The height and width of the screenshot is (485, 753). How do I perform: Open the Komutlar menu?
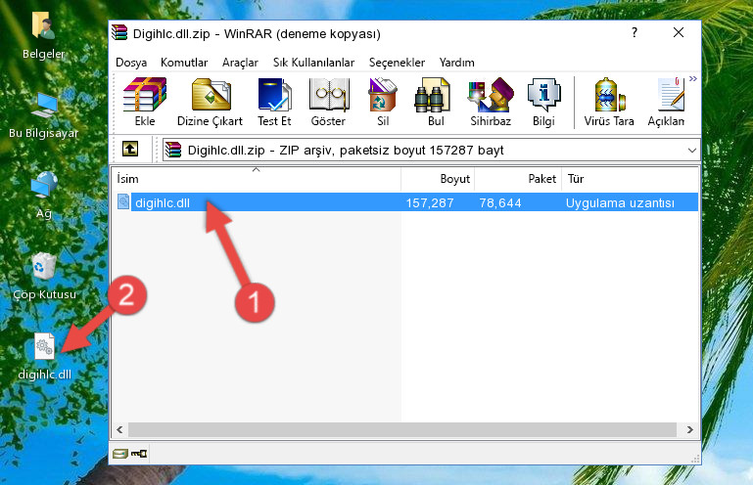point(184,63)
